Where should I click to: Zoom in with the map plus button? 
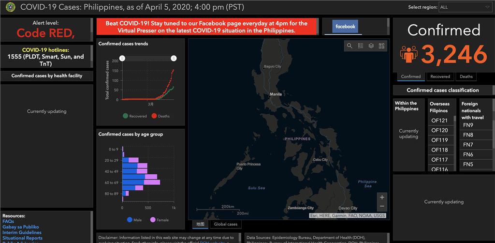click(x=382, y=197)
